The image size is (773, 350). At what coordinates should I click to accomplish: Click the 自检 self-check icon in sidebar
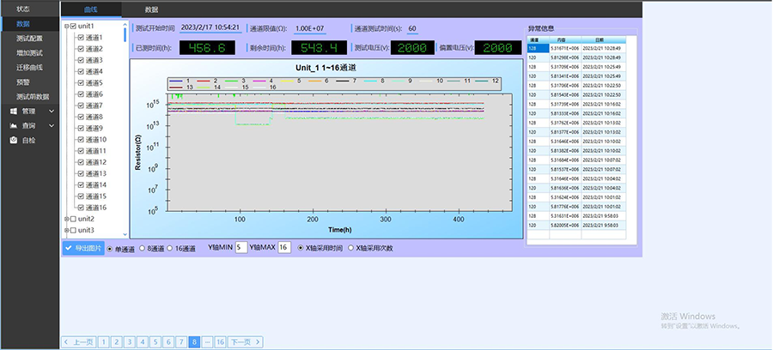[14, 140]
